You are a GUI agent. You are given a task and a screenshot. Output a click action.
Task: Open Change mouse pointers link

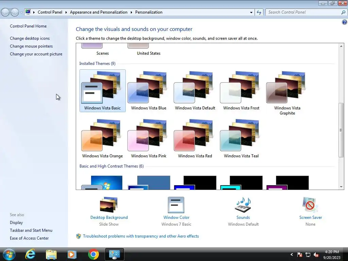[x=31, y=46]
